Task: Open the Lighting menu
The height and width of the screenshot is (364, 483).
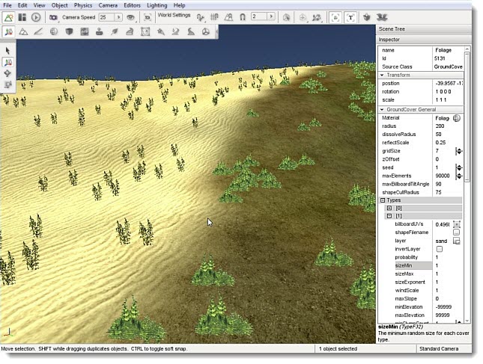Action: (x=157, y=5)
